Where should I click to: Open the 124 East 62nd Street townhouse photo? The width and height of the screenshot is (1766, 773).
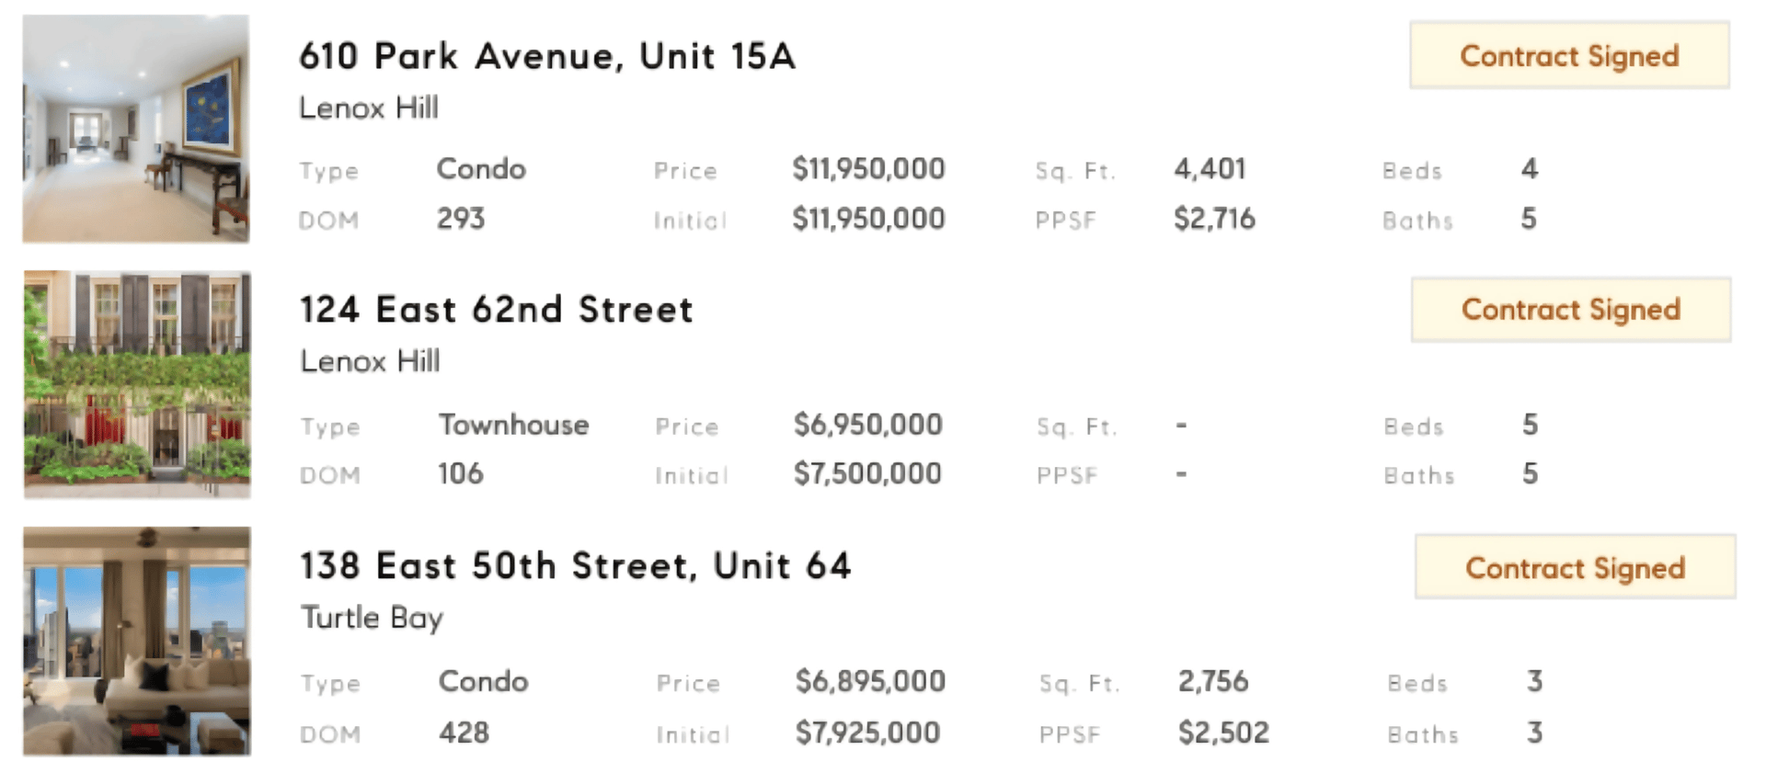tap(137, 384)
